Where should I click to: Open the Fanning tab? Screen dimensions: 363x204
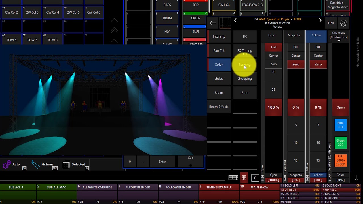245,65
